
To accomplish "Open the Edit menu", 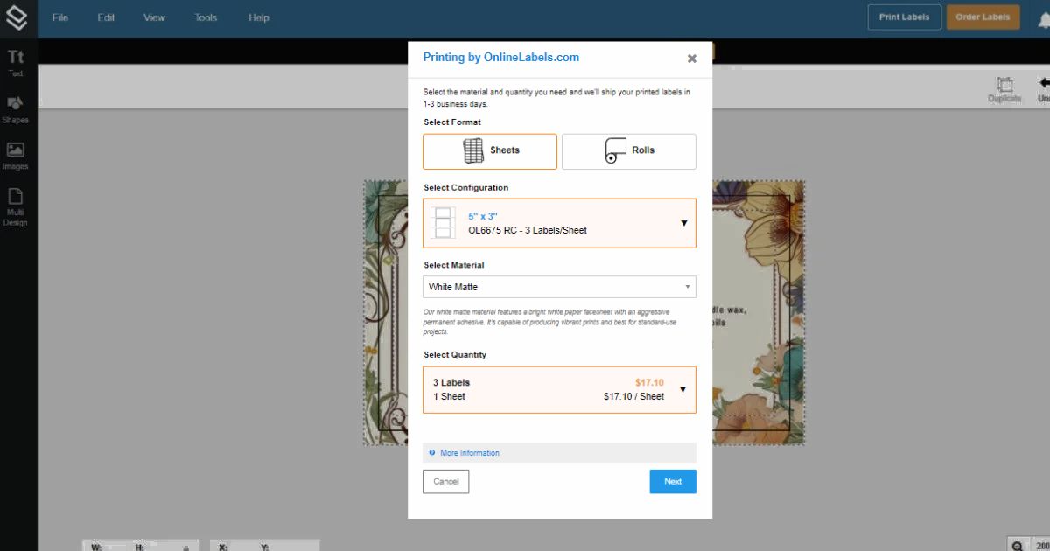I will [106, 17].
